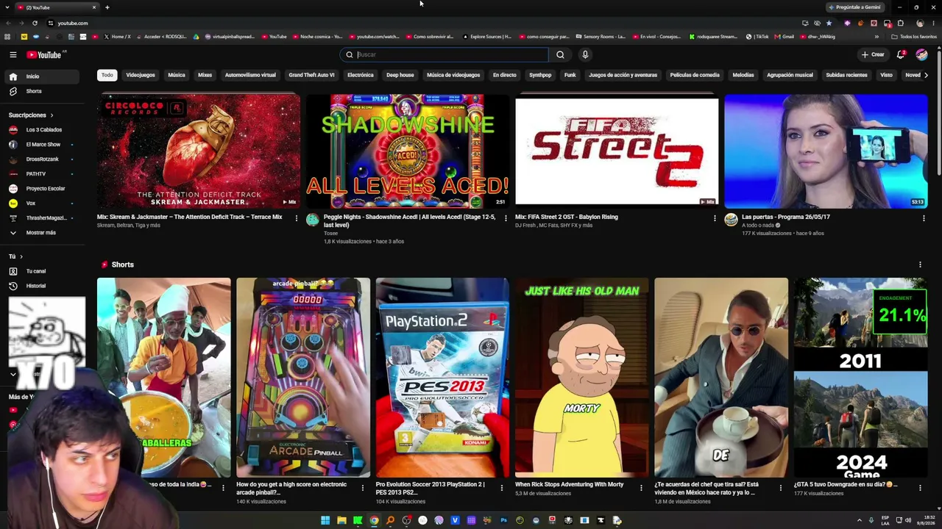Viewport: 942px width, 529px height.
Task: Open Vox subscription
Action: coord(40,204)
